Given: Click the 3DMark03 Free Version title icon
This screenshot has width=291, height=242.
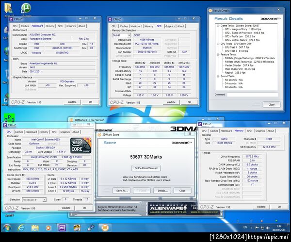Looking at the screenshot, I should click(71, 120).
